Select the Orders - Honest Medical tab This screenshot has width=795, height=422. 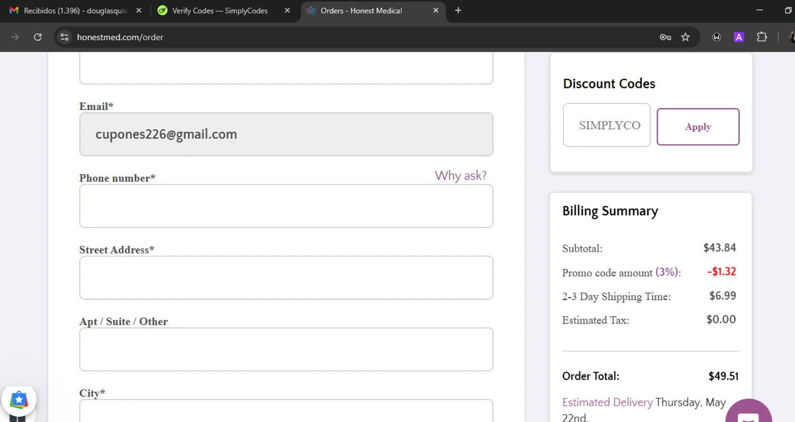click(x=373, y=11)
